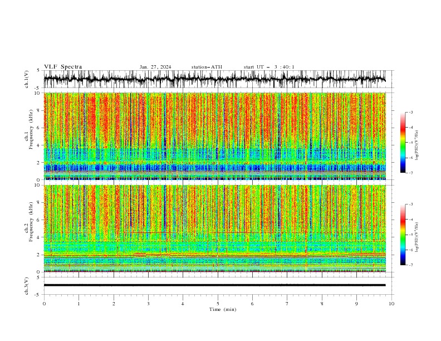This screenshot has height=341, width=441.
Task: Click tick label "0" on the time axis
Action: pos(44,304)
